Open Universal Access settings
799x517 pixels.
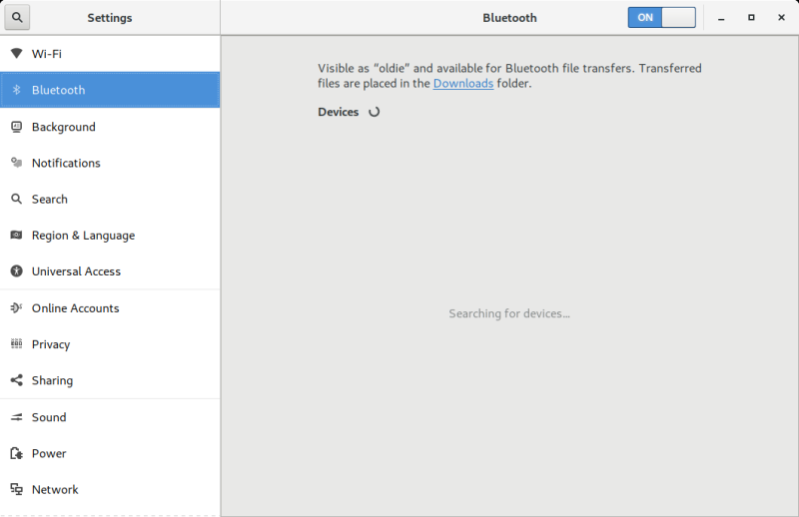110,271
